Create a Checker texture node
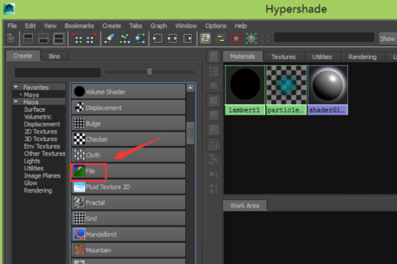The image size is (397, 264). 128,139
